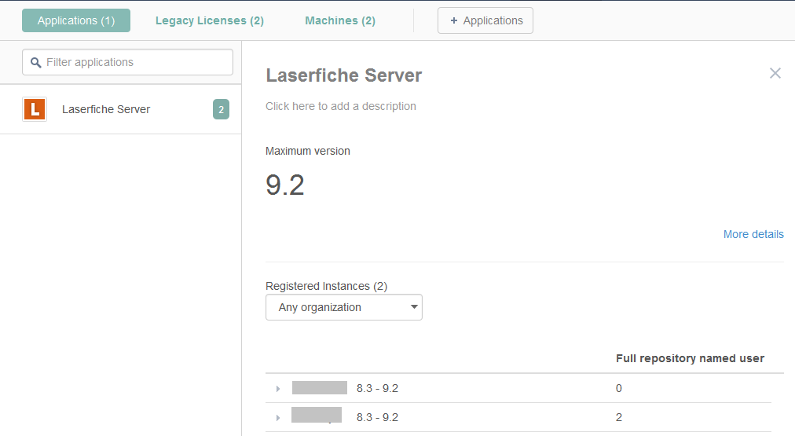795x436 pixels.
Task: Click version range 8.3 - 9.2 in first row
Action: click(377, 388)
